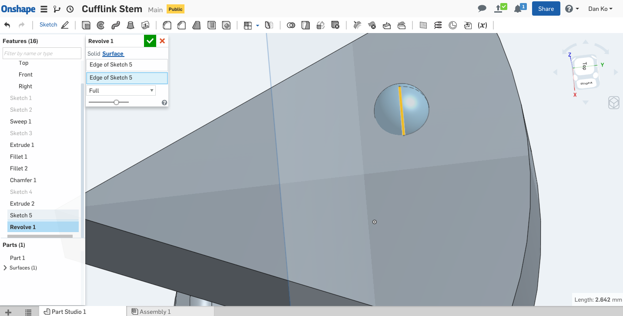Open the Full revolve type dropdown
The width and height of the screenshot is (623, 316).
121,90
